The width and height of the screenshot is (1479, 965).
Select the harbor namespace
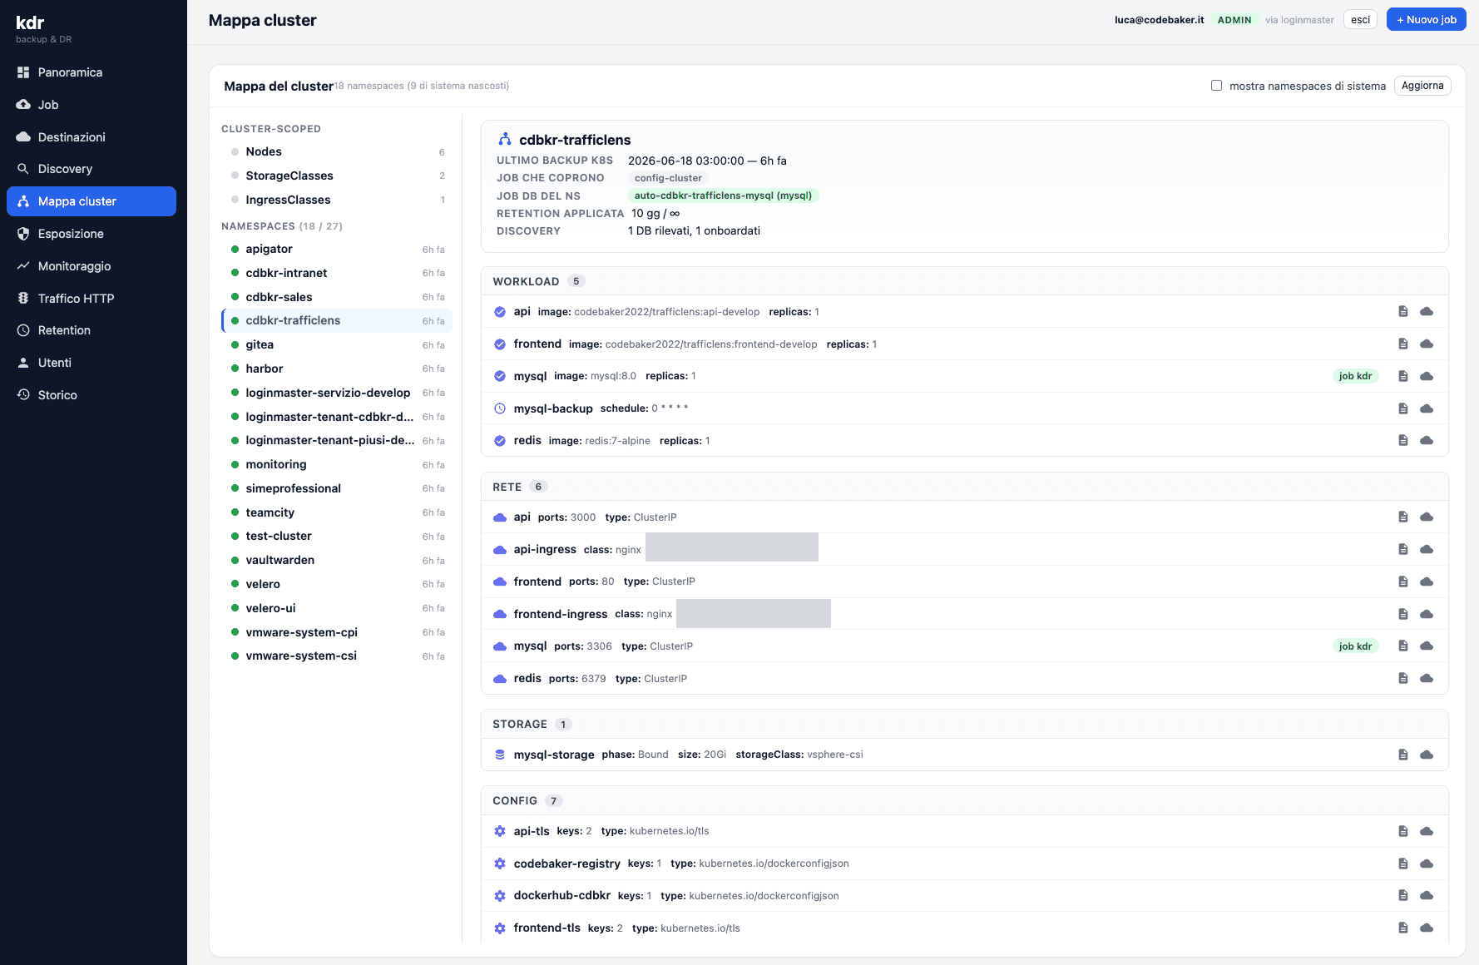point(337,369)
